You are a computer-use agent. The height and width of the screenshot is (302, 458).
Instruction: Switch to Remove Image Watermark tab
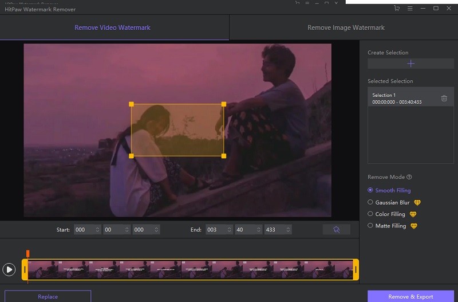click(346, 28)
